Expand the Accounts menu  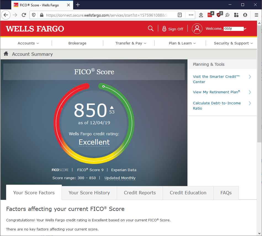click(x=28, y=43)
